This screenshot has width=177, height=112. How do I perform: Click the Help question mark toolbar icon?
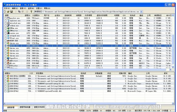(x=31, y=12)
